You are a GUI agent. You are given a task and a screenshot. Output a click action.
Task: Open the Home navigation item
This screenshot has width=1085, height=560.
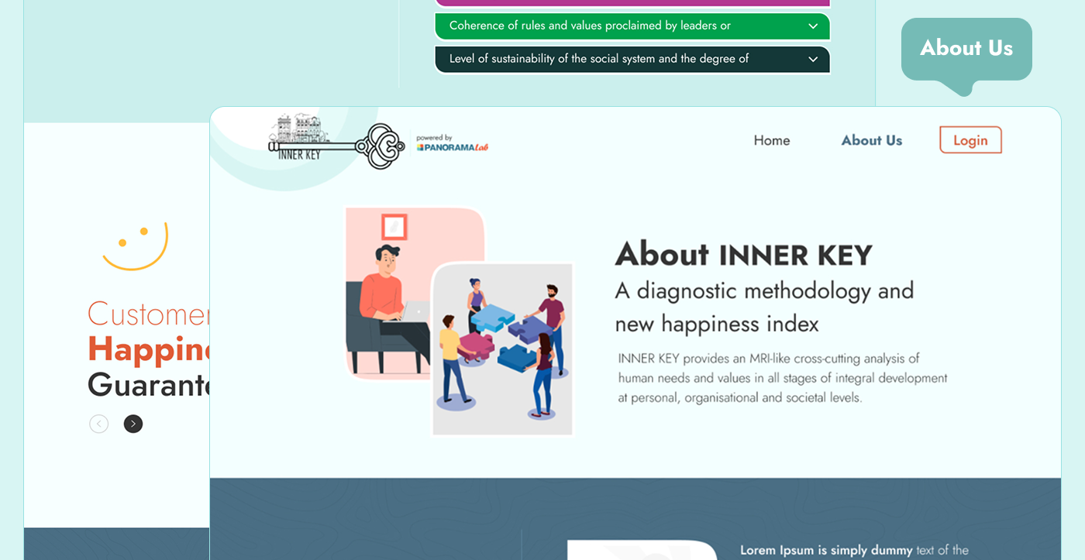[771, 140]
